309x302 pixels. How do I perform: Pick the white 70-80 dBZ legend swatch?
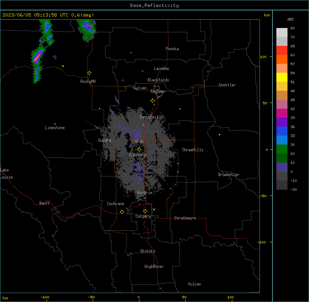(282, 33)
